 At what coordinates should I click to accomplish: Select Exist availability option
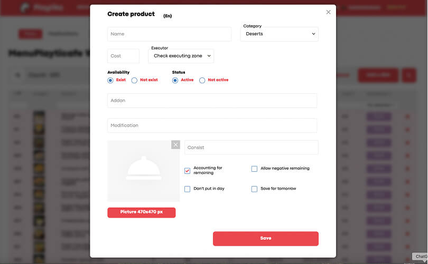(x=110, y=80)
